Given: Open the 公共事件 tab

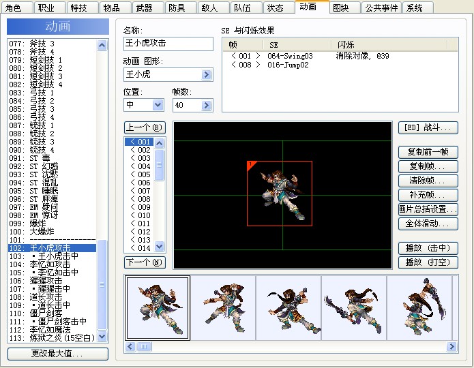Looking at the screenshot, I should click(x=381, y=7).
